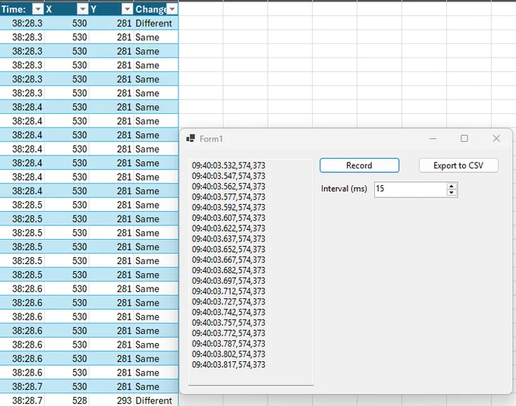The image size is (516, 406).
Task: Select the log entry 09:40:03.697,574,373
Action: pyautogui.click(x=228, y=281)
